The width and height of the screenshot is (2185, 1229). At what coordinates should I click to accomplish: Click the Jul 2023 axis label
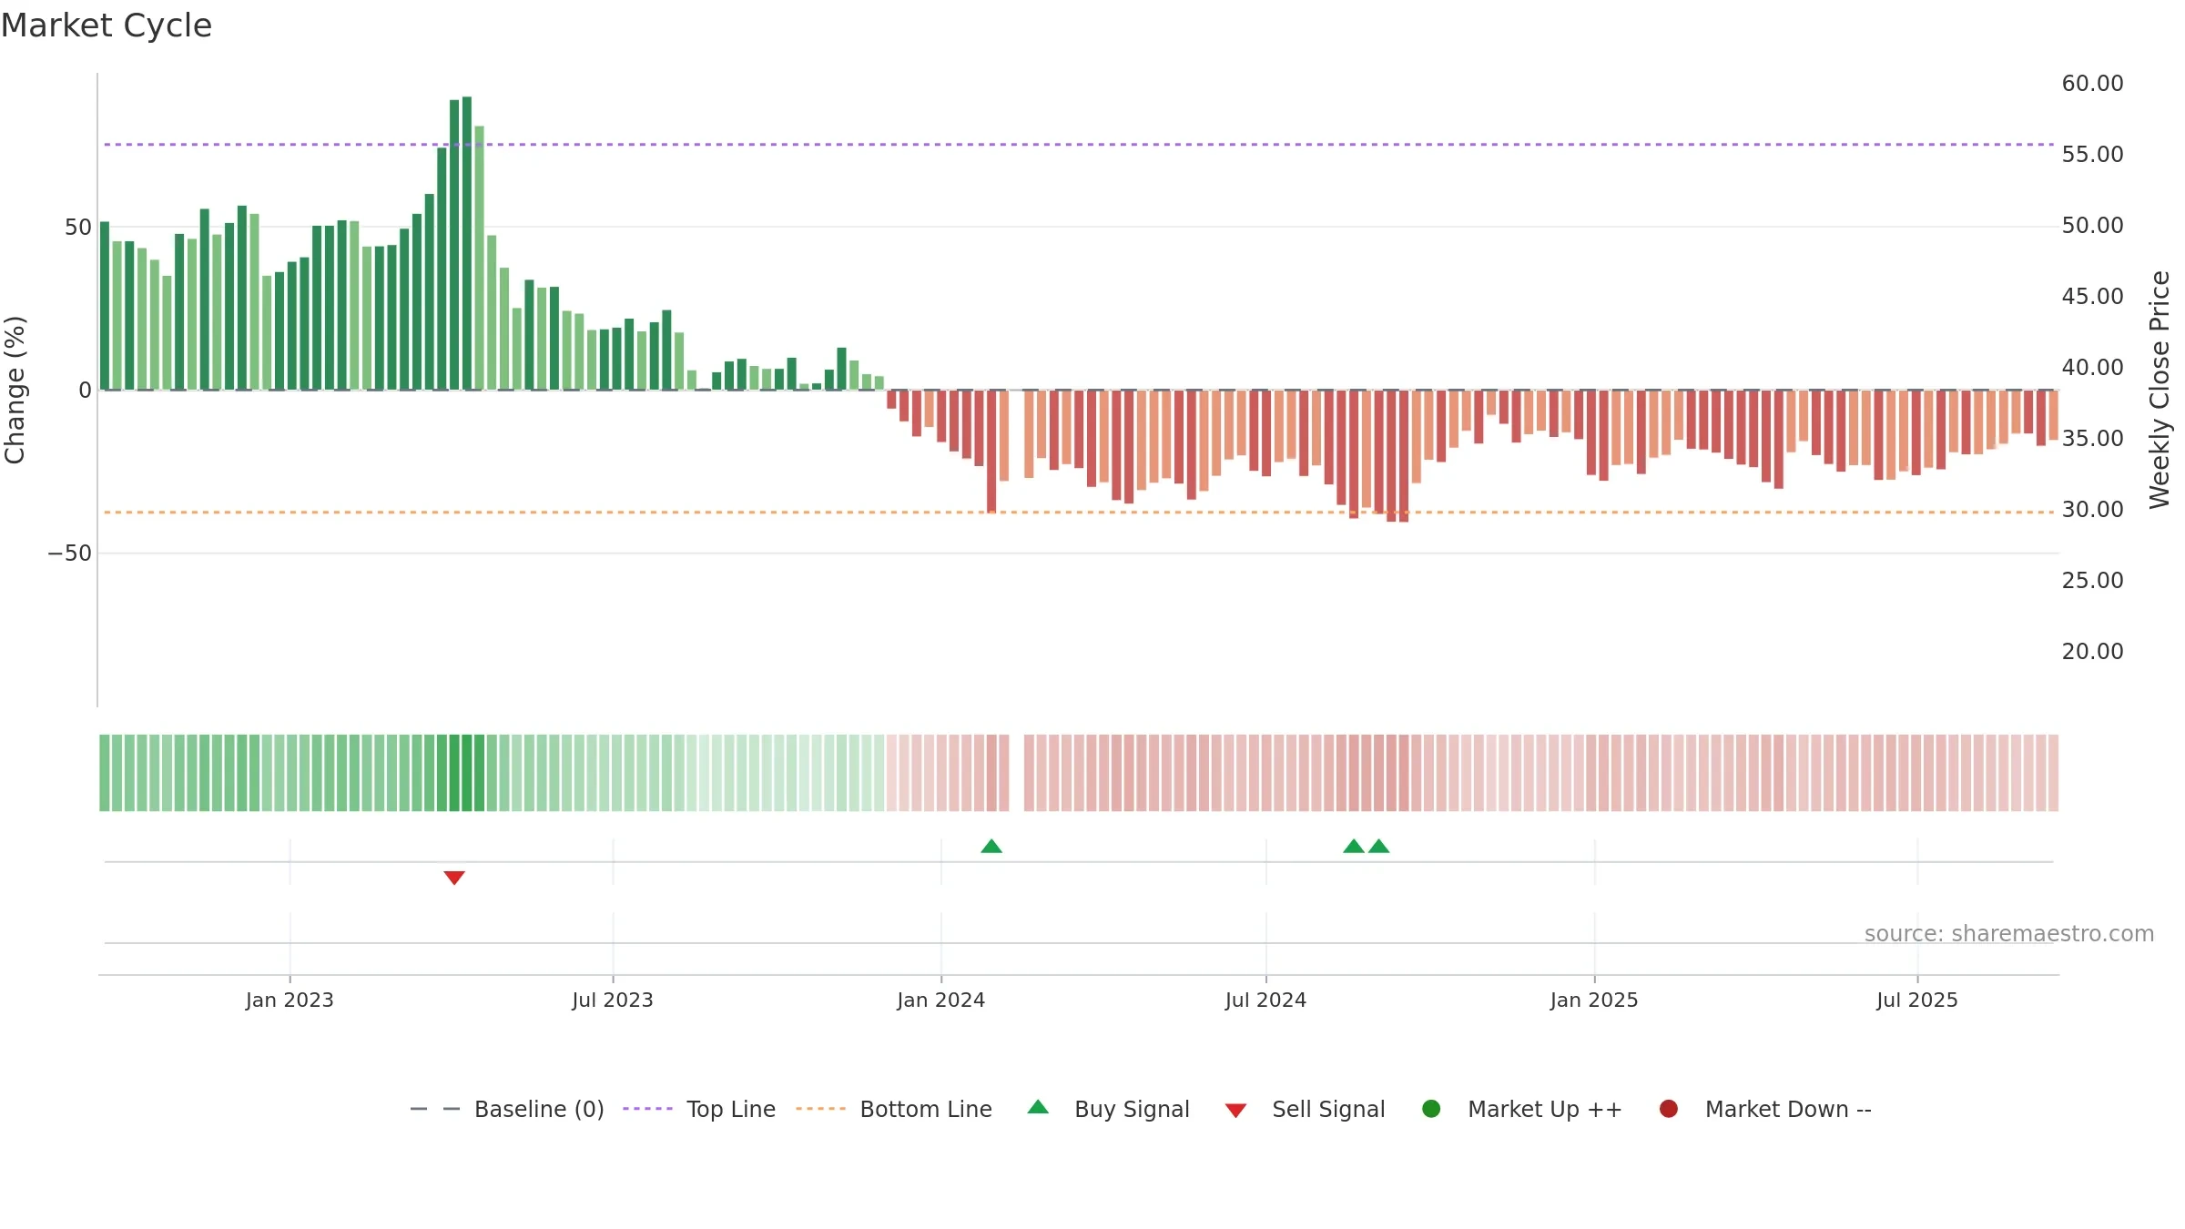(613, 1000)
